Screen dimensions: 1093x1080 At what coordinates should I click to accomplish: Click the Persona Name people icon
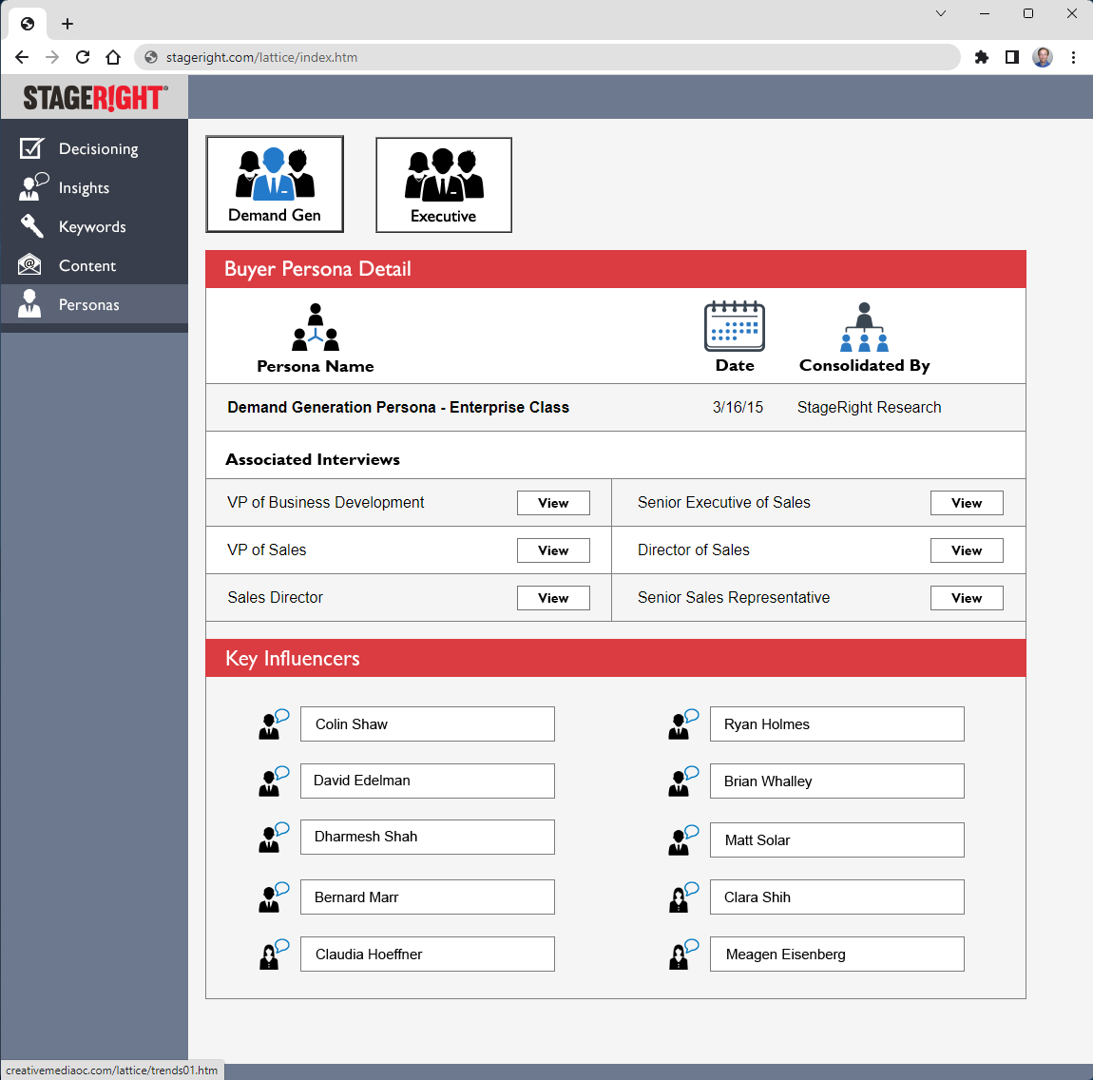coord(316,327)
